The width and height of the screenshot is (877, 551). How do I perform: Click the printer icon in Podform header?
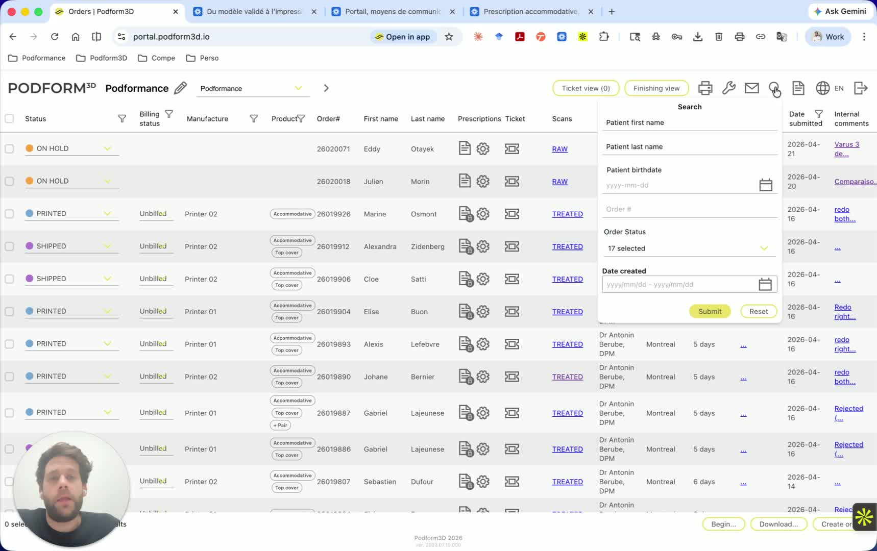[705, 88]
